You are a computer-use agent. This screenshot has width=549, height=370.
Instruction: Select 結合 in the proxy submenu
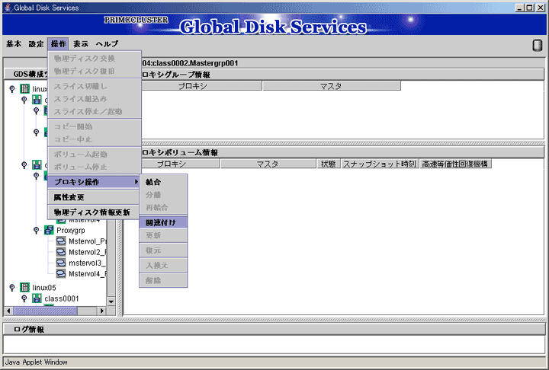[163, 182]
